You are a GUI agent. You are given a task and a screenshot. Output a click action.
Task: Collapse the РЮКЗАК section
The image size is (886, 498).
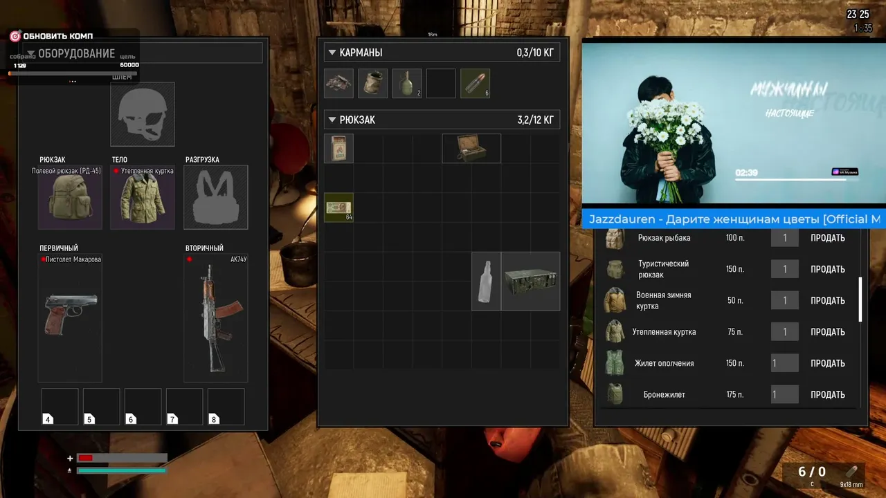[332, 120]
